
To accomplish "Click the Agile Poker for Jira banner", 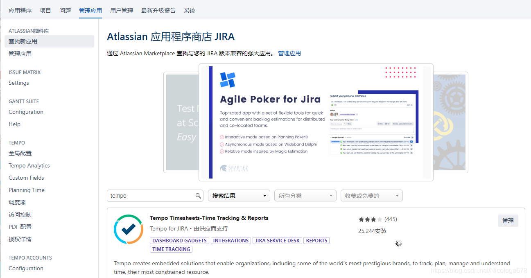I will click(x=316, y=122).
